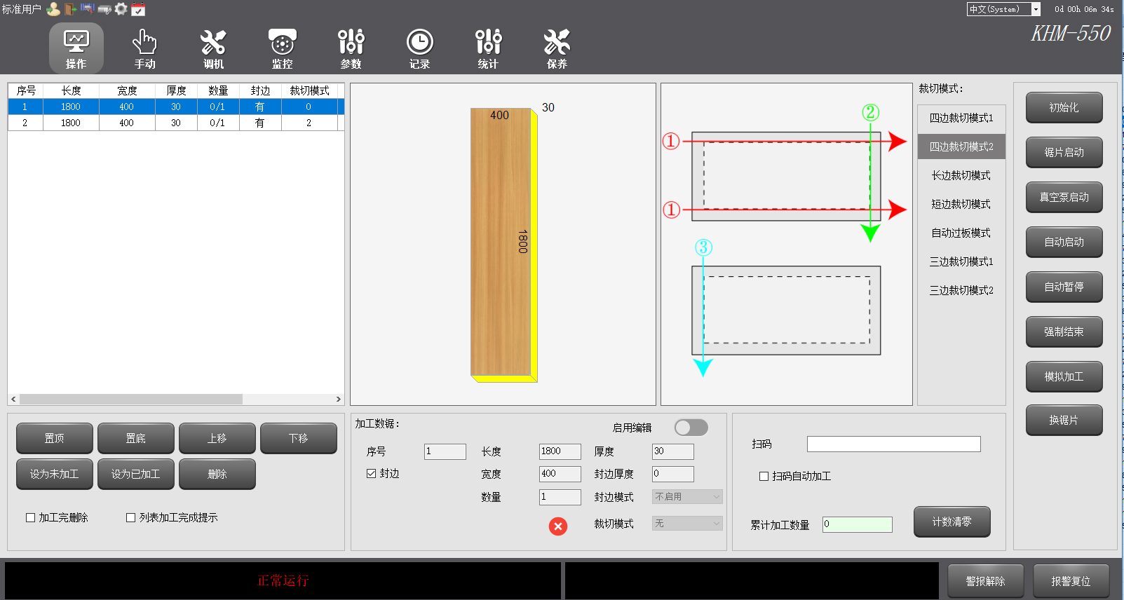Viewport: 1124px width, 600px height.
Task: Toggle the 启用编辑 enable editing switch
Action: pyautogui.click(x=691, y=428)
